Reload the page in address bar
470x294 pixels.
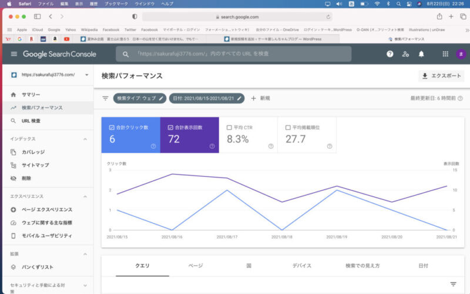point(328,17)
